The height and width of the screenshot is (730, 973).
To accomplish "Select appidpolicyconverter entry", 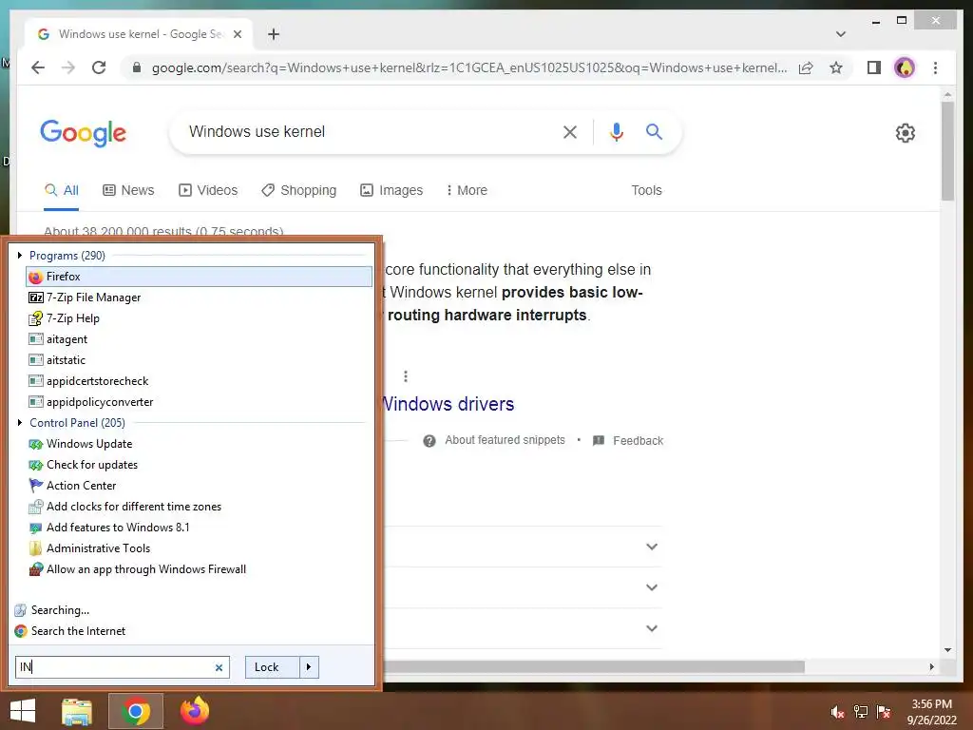I will point(199,402).
